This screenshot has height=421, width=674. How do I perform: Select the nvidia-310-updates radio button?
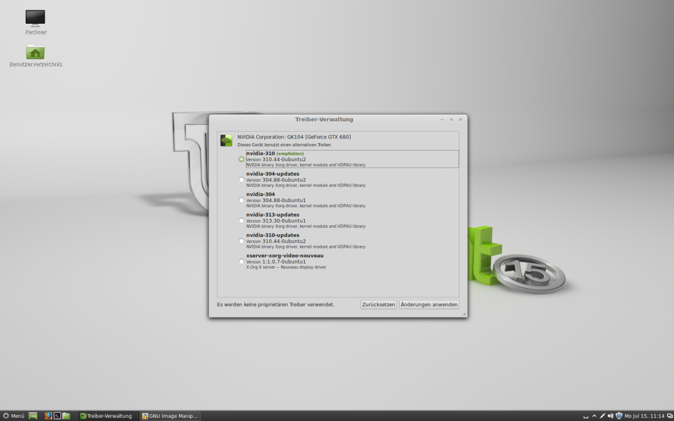click(241, 241)
